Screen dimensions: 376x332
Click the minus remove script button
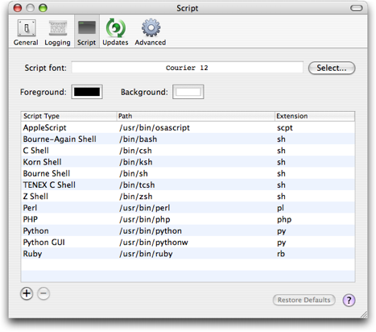pos(43,293)
